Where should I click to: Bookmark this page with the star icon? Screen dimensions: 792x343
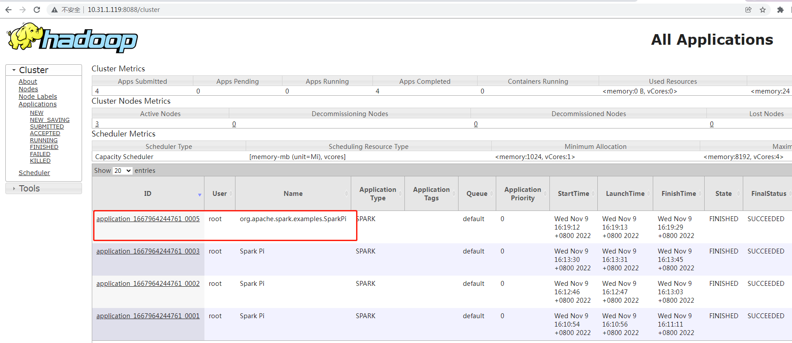[763, 10]
